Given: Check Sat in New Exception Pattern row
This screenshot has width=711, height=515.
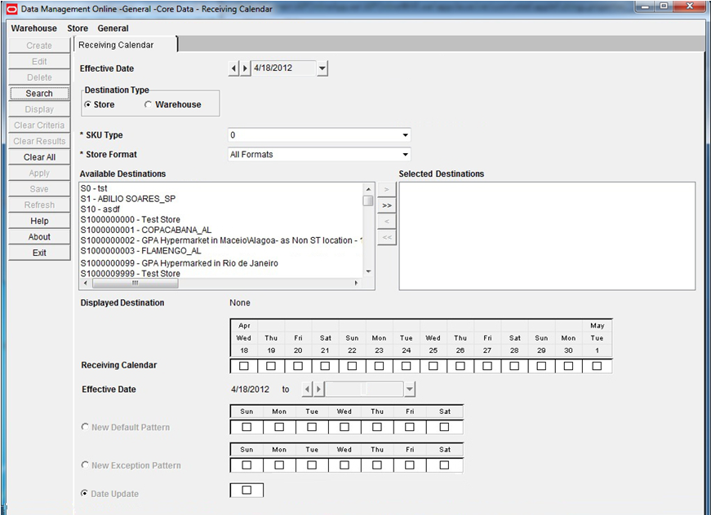Looking at the screenshot, I should click(444, 464).
